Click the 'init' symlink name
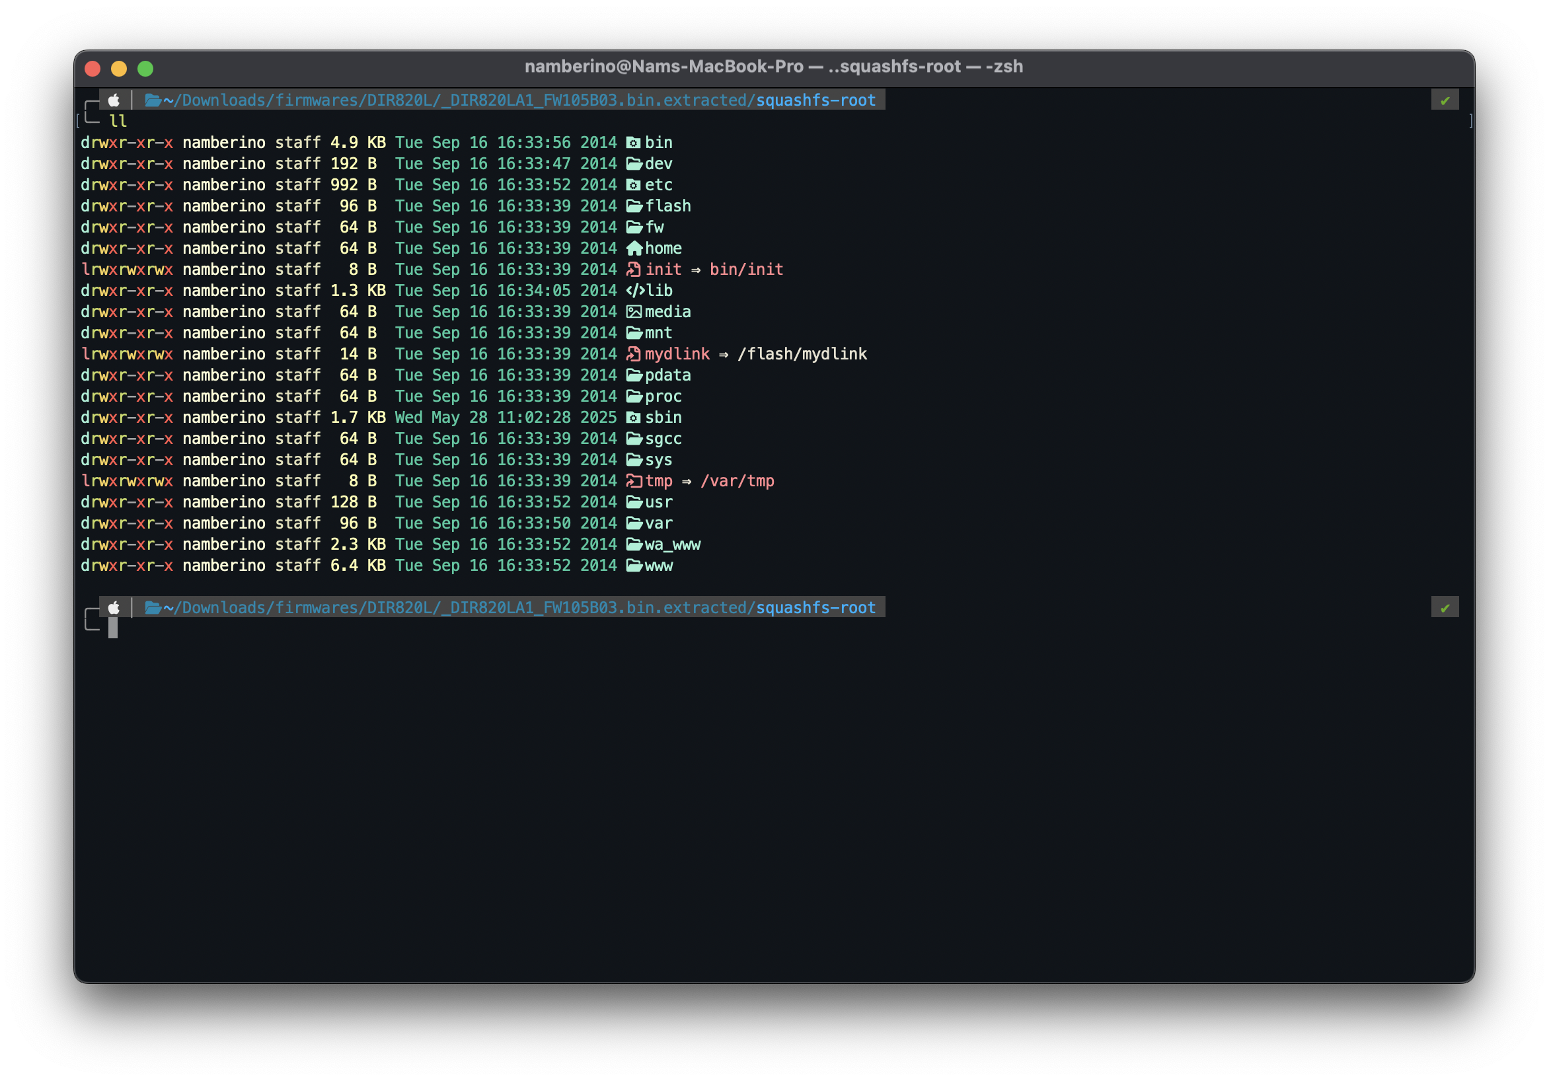The width and height of the screenshot is (1549, 1081). coord(663,270)
